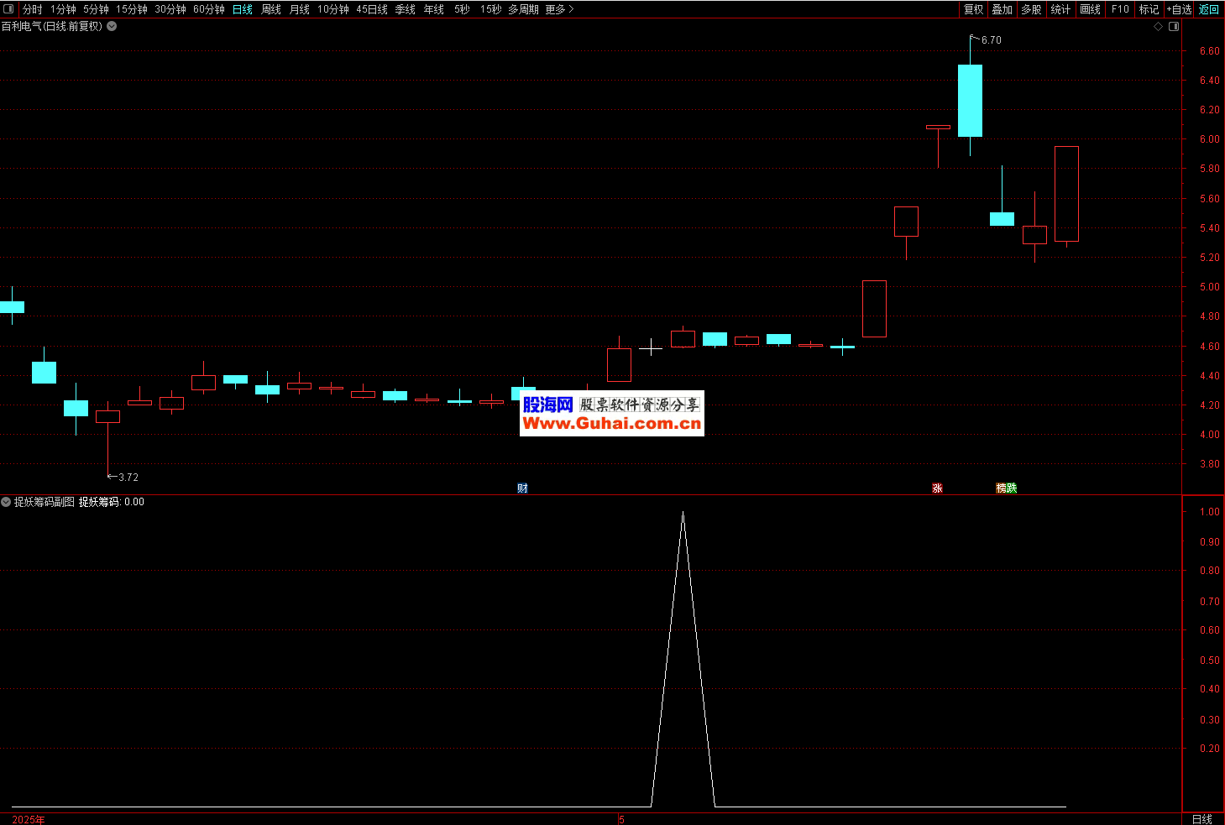Viewport: 1225px width, 825px height.
Task: Click the 捉妖筹码: 0.00 indicator value
Action: pos(112,502)
